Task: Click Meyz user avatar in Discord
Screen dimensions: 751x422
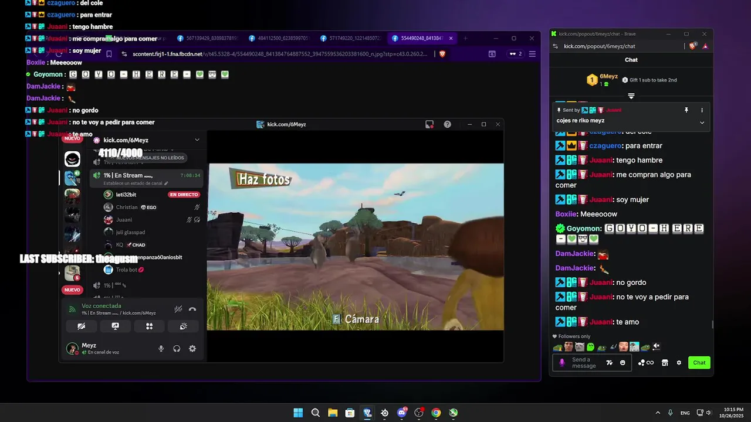Action: [x=72, y=349]
